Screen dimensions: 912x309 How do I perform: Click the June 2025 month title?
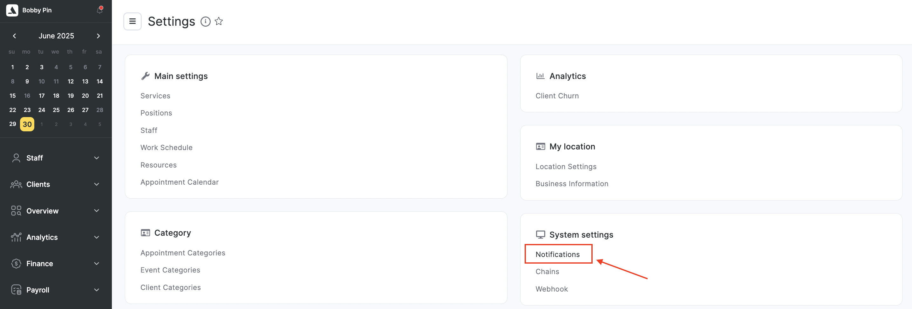pos(56,36)
